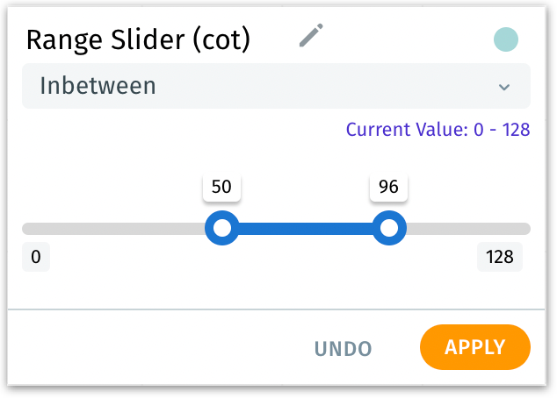Click the blue selected range segment
Viewport: 557px width, 398px height.
(x=305, y=229)
